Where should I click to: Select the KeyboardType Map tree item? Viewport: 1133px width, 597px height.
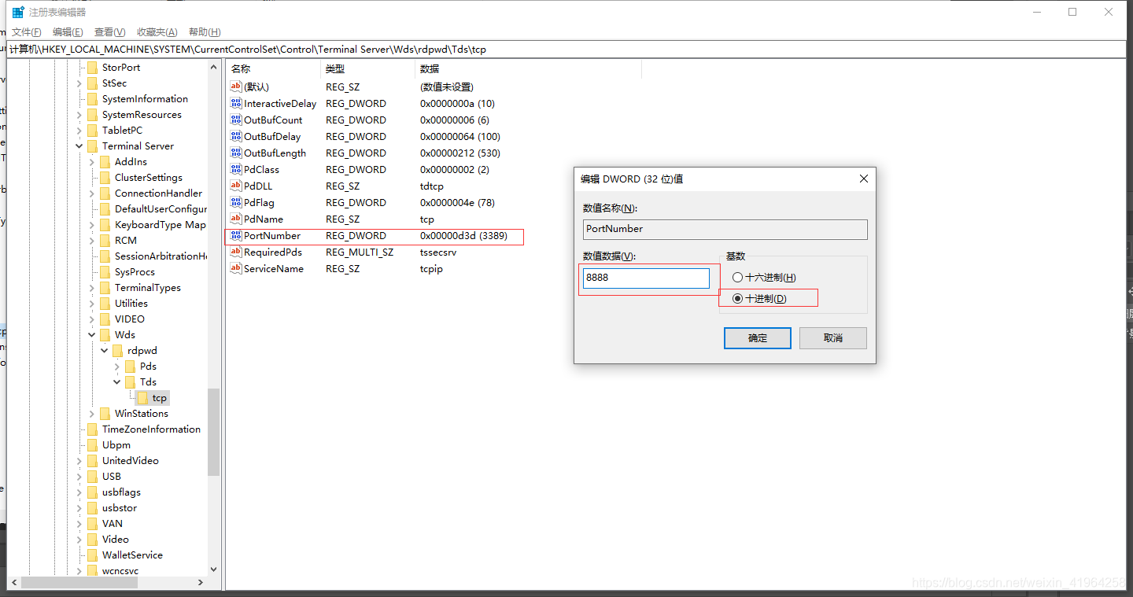[161, 224]
